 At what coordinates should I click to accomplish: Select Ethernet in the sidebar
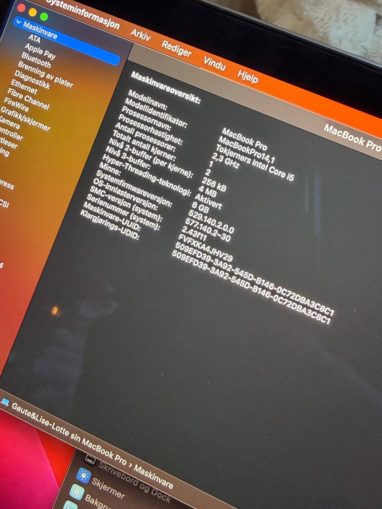[x=25, y=86]
